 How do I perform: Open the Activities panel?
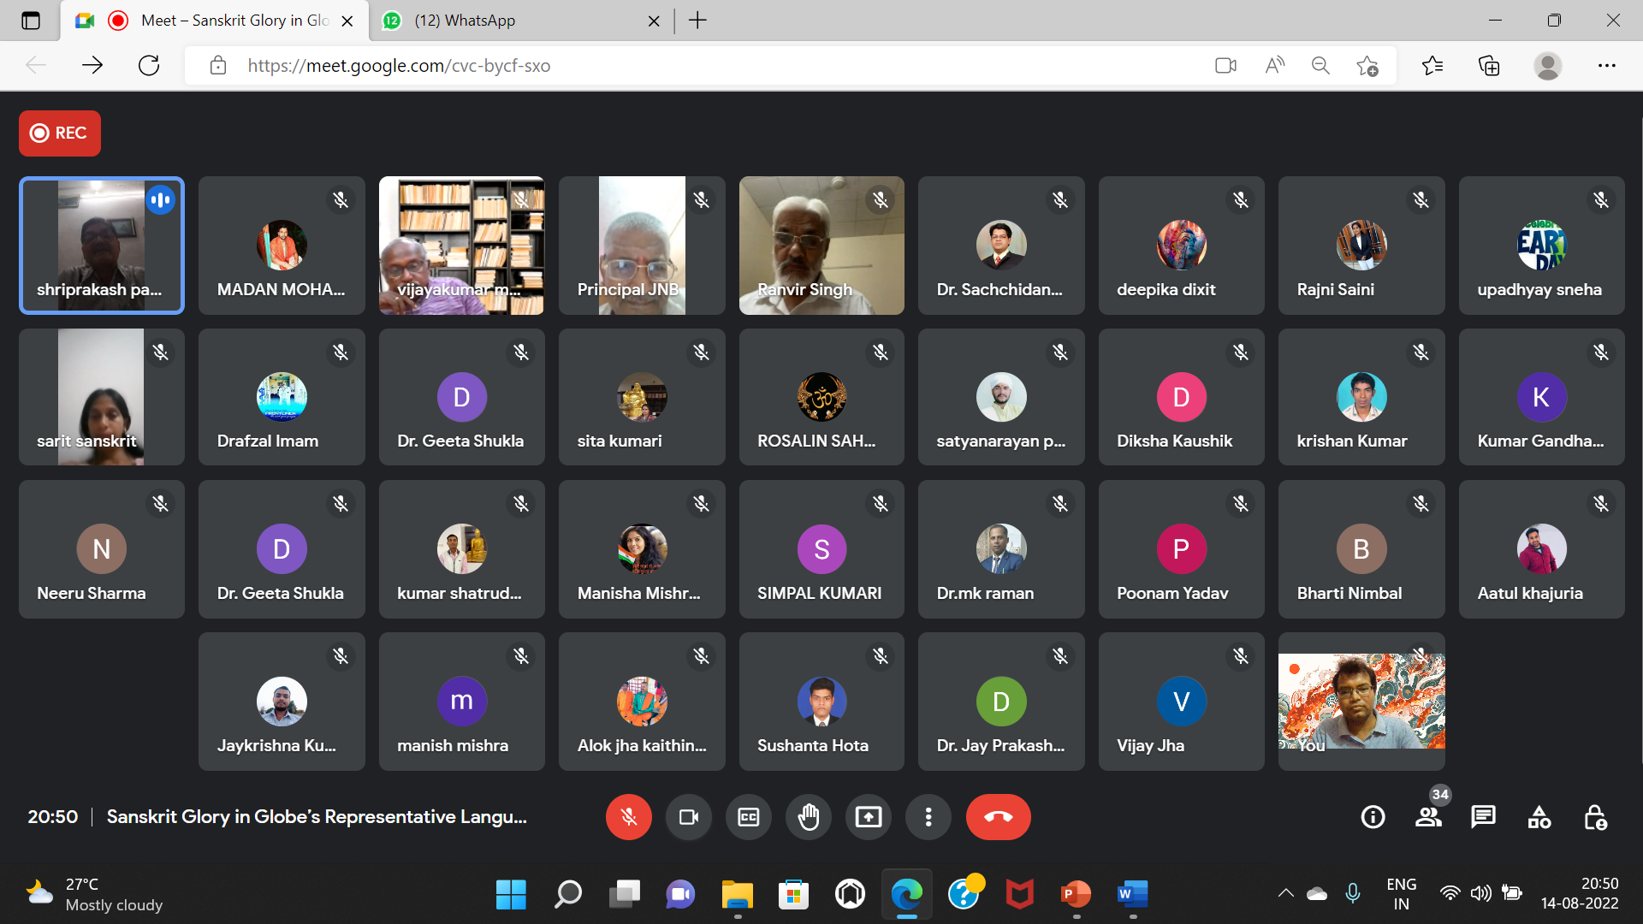[1539, 817]
